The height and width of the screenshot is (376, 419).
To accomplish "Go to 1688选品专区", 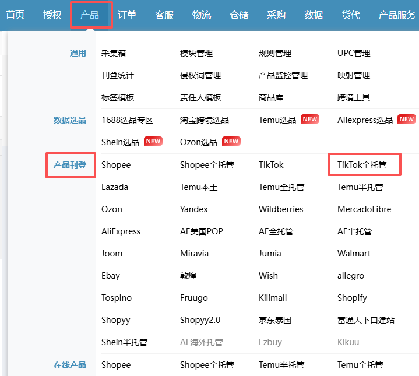I will tap(127, 120).
